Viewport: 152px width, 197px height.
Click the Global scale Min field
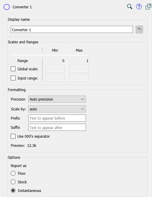55,69
